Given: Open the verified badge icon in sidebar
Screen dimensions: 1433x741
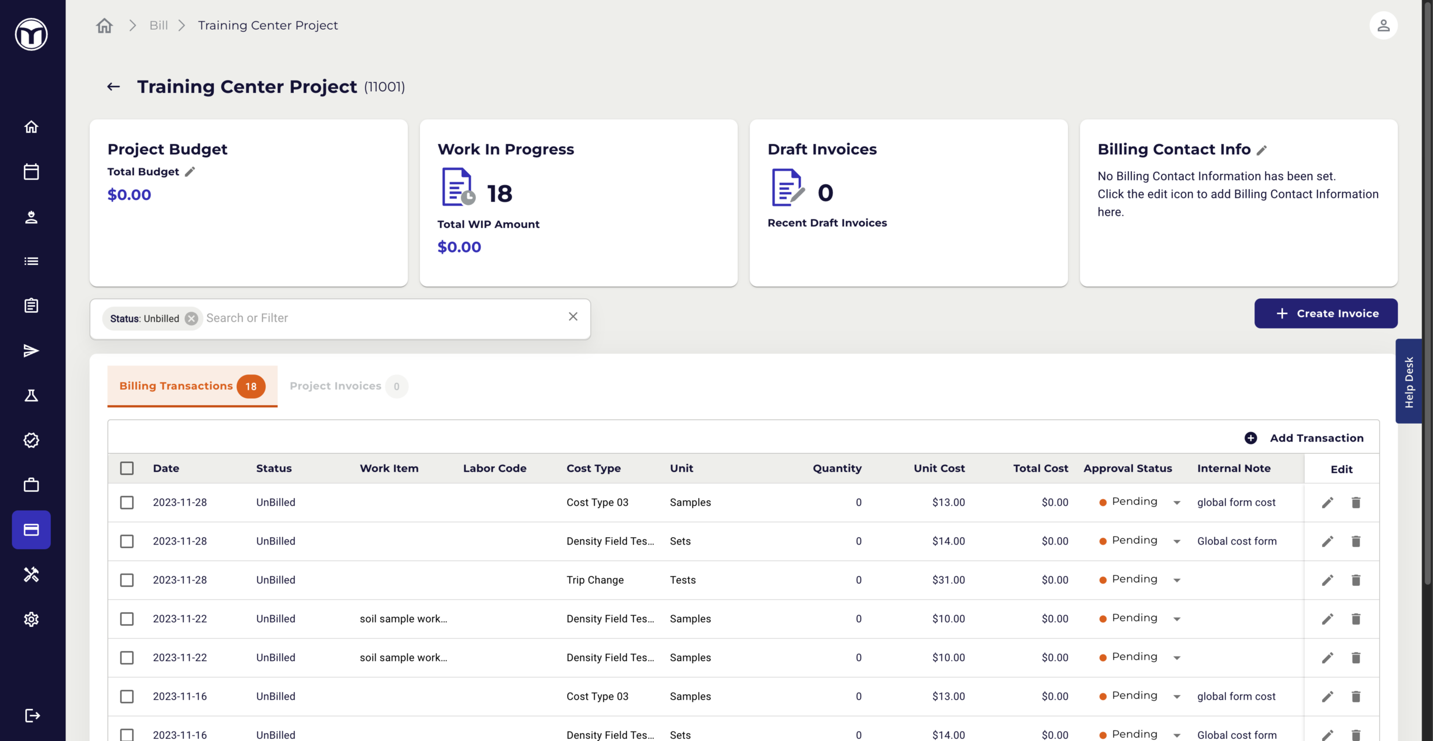Looking at the screenshot, I should 31,440.
